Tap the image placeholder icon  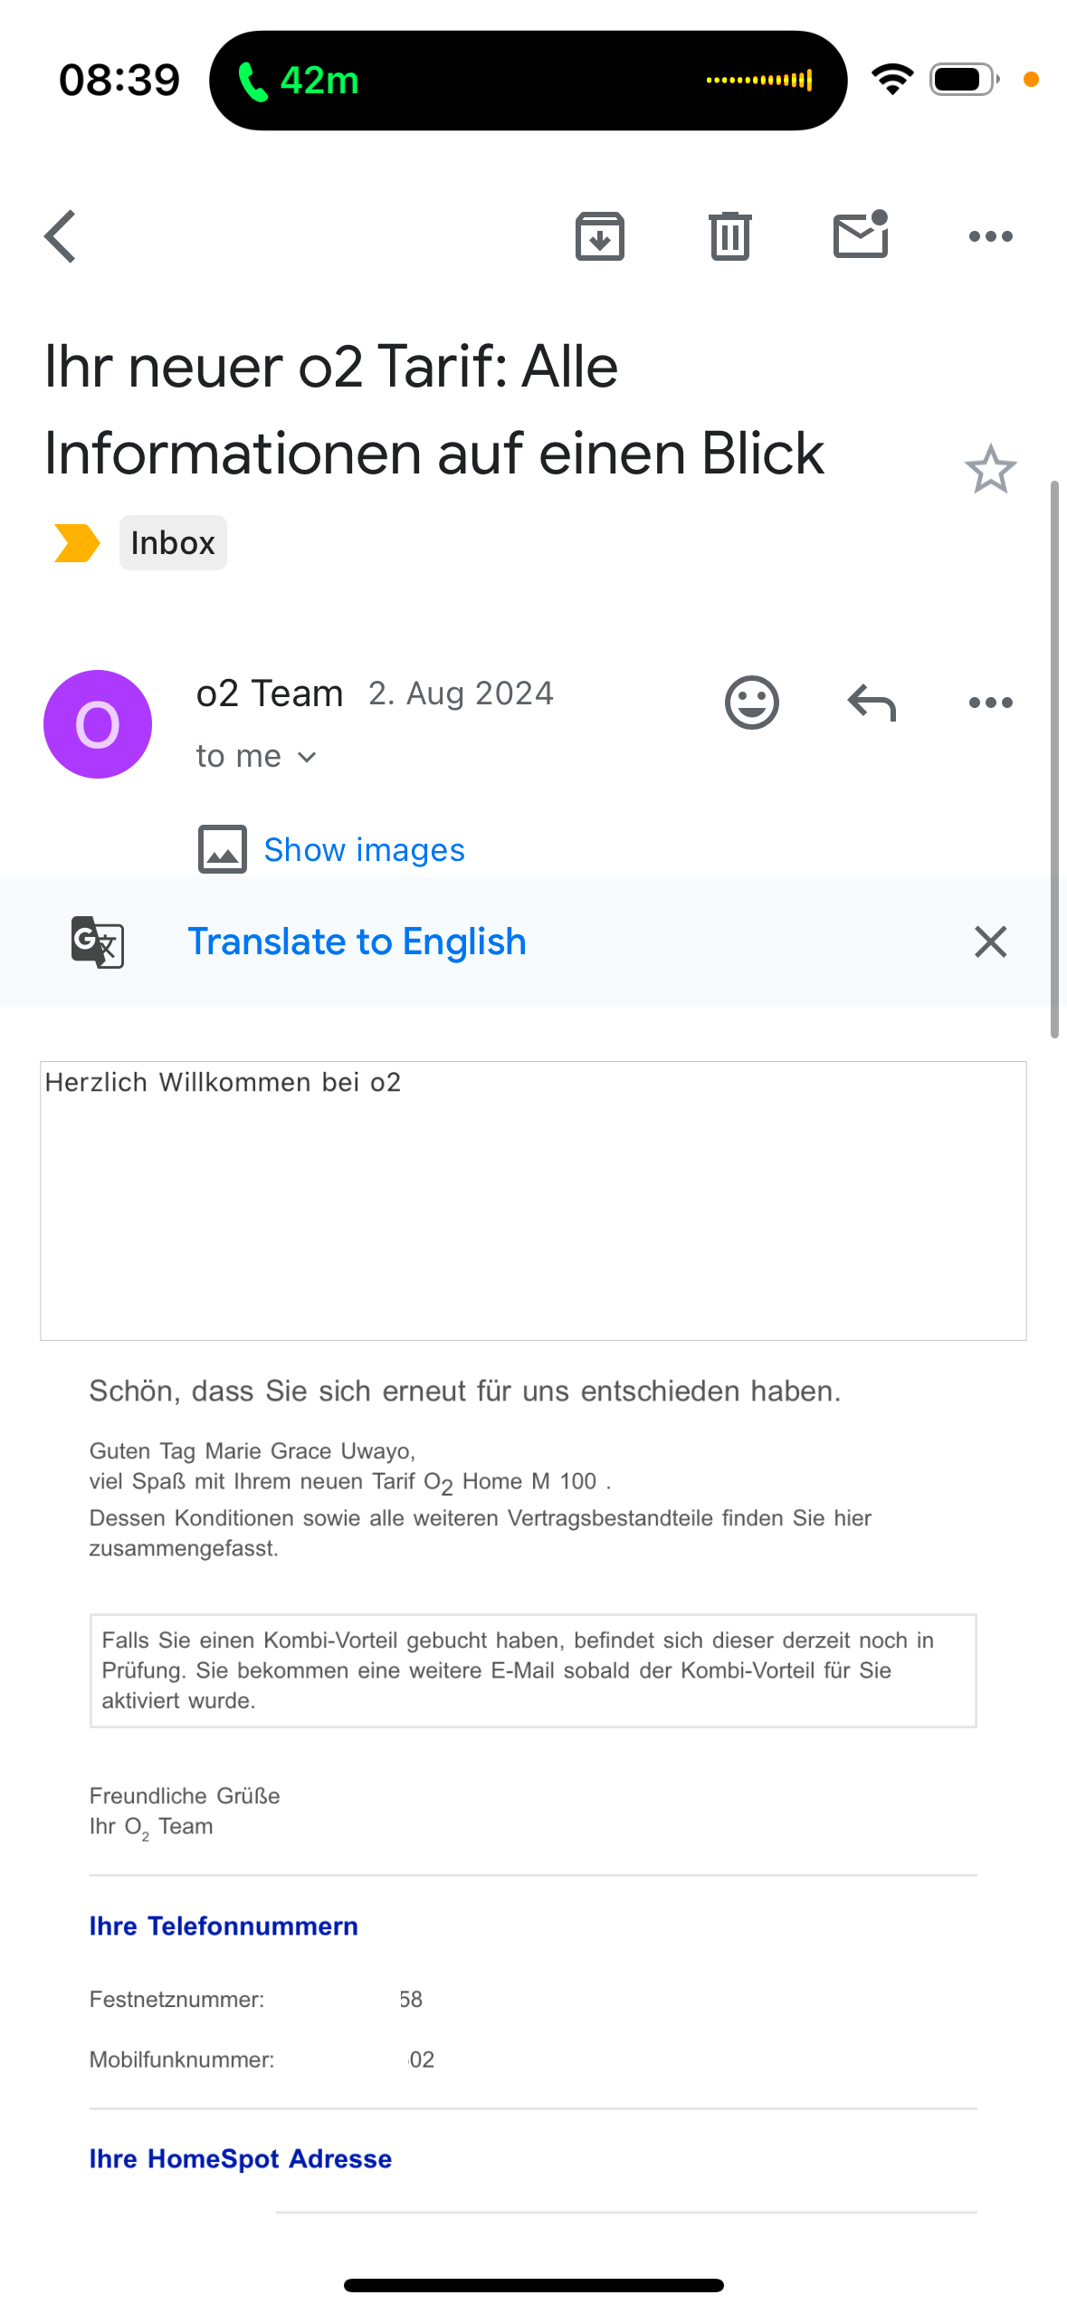coord(223,849)
